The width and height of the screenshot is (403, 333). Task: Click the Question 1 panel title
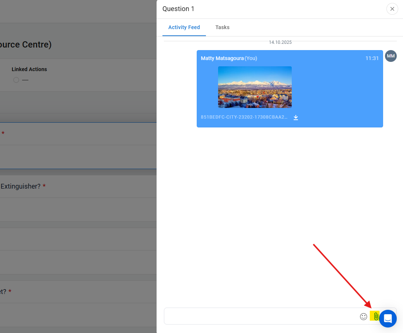click(x=178, y=9)
